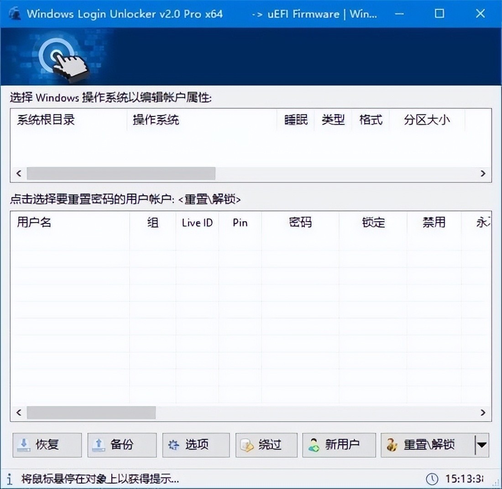Click the clock icon in the status bar
This screenshot has width=502, height=489.
pos(432,479)
